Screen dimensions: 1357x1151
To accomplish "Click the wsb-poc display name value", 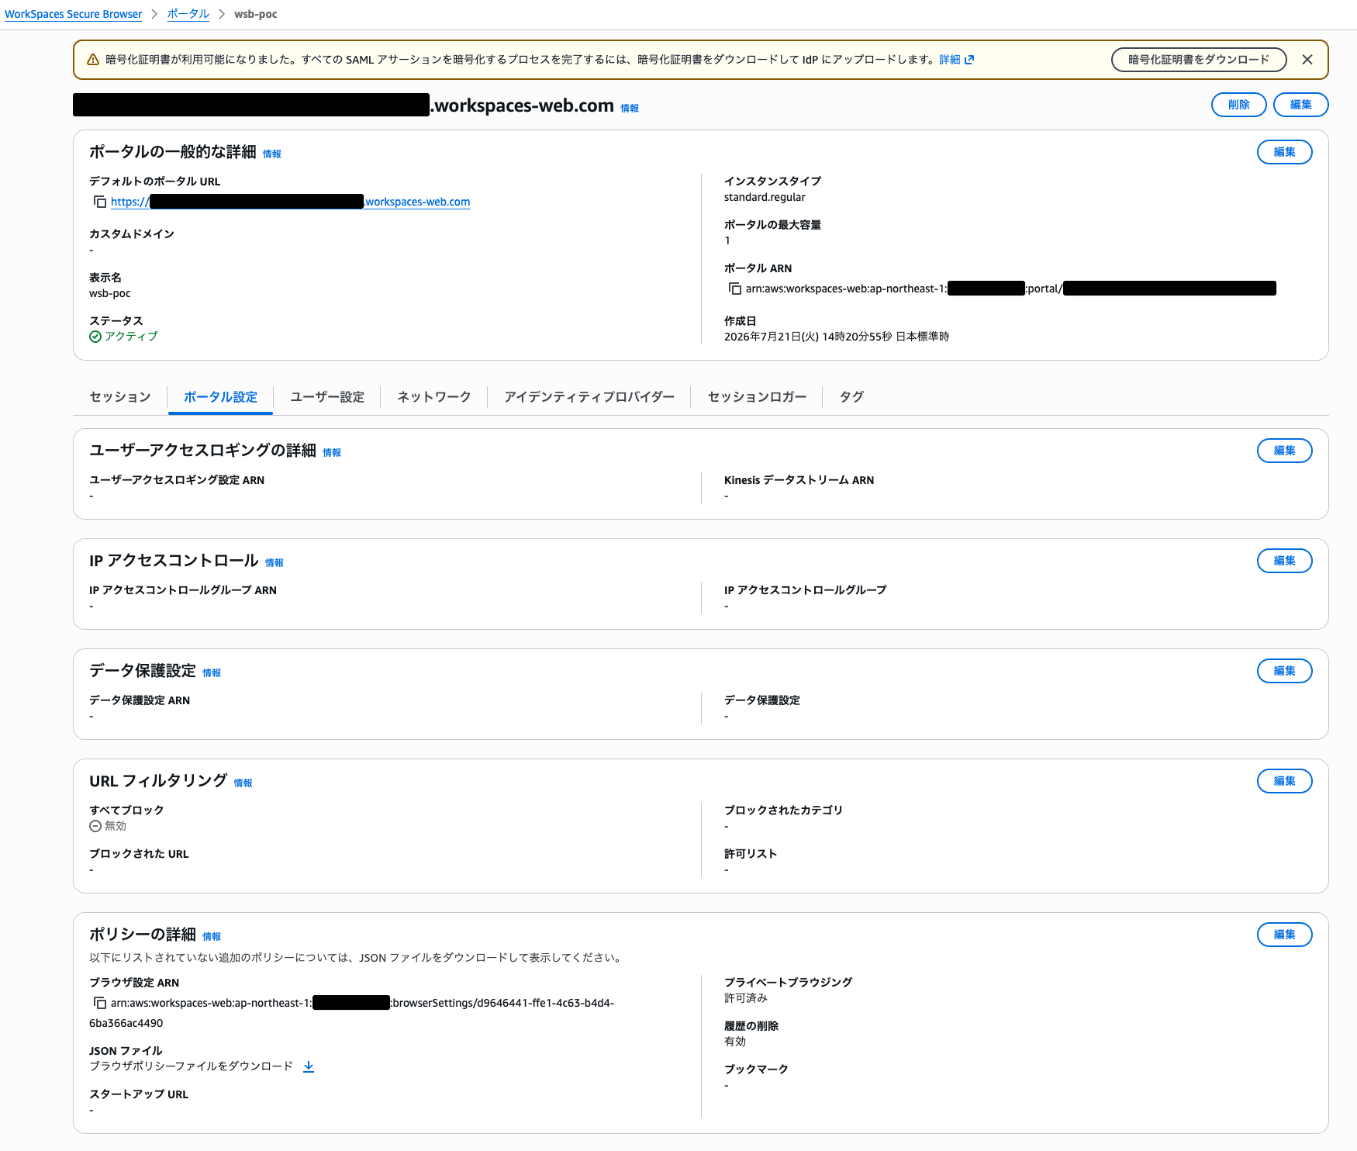I will coord(110,293).
